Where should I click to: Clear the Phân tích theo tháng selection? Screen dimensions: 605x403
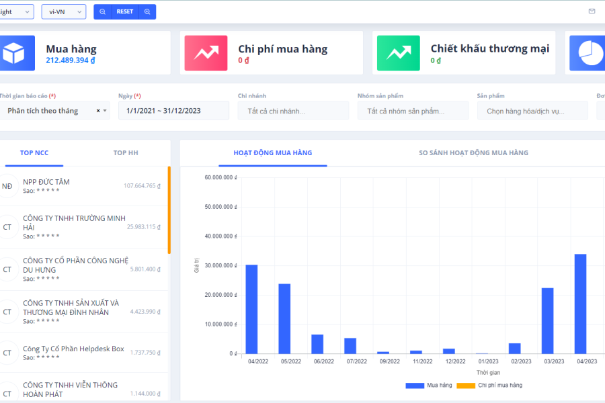(x=98, y=111)
